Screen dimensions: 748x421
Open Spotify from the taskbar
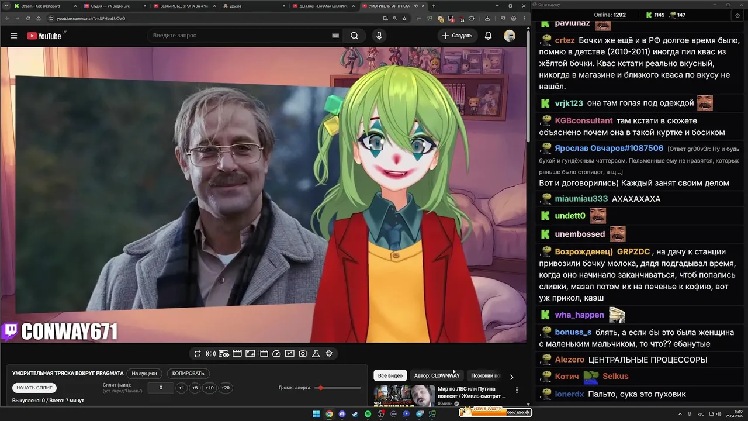(x=368, y=414)
